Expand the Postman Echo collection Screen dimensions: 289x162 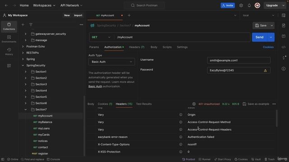pyautogui.click(x=23, y=46)
